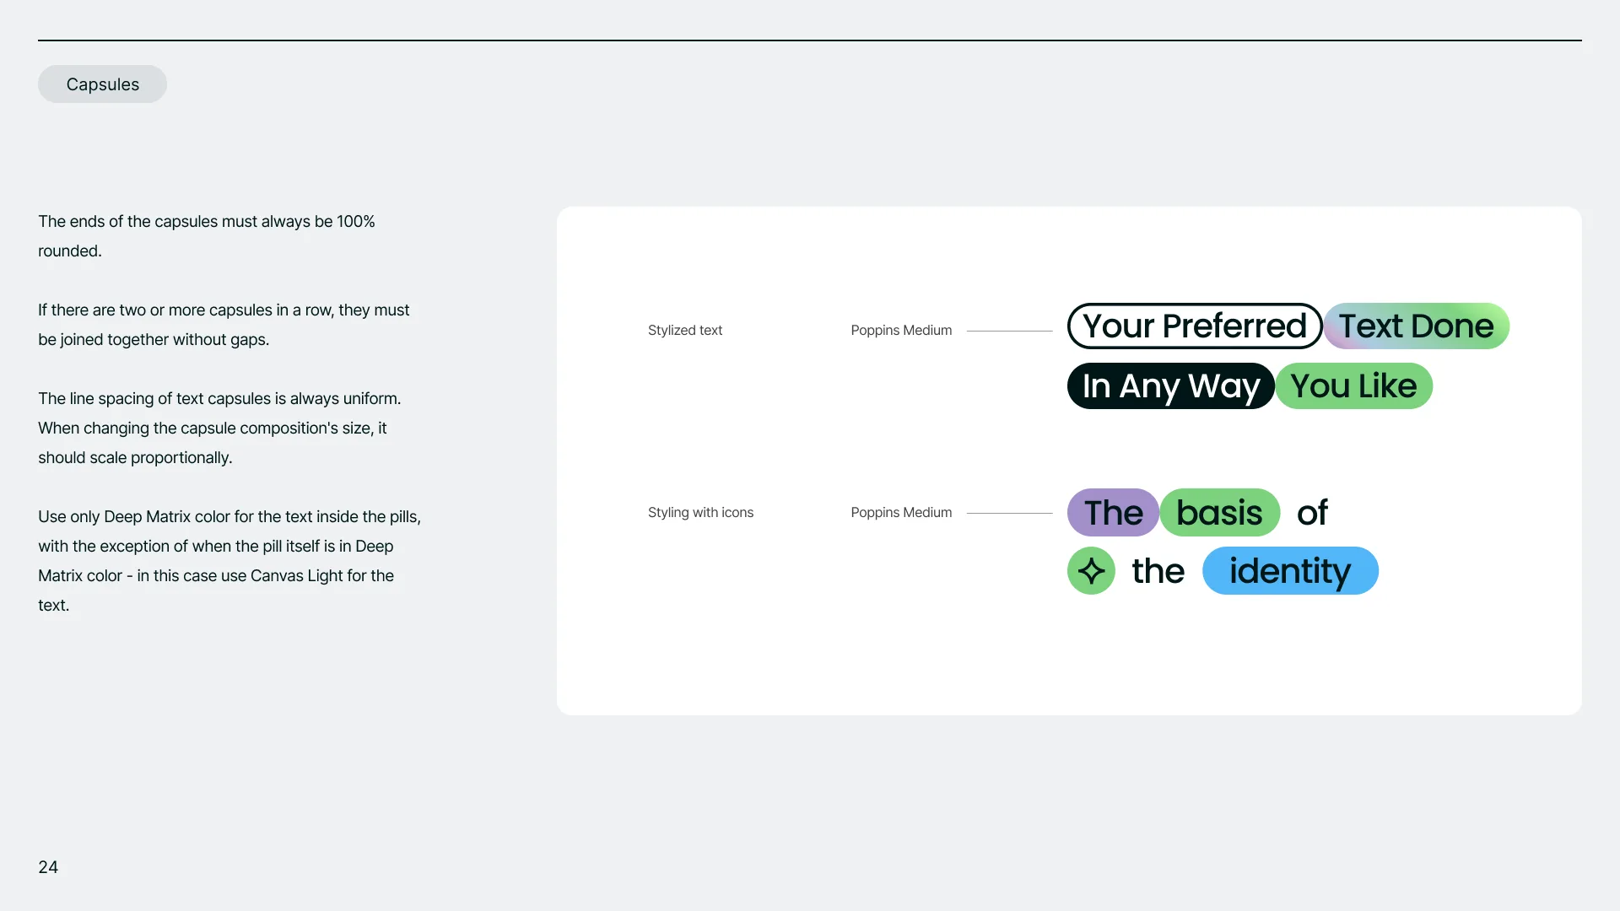This screenshot has width=1620, height=911.
Task: Click the green 'basis' pill
Action: 1220,513
